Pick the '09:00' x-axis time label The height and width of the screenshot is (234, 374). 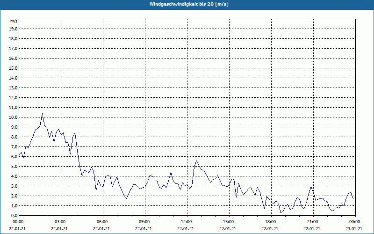(x=145, y=222)
